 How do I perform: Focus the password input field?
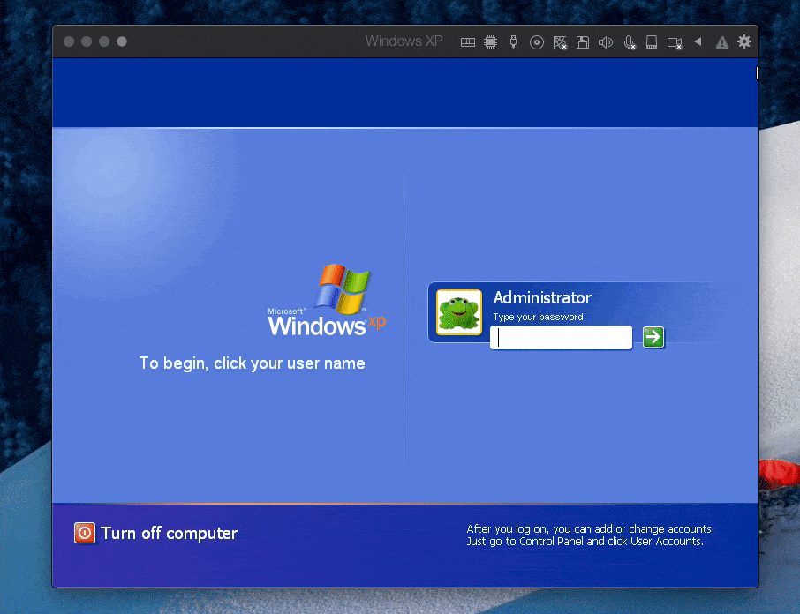(x=561, y=337)
